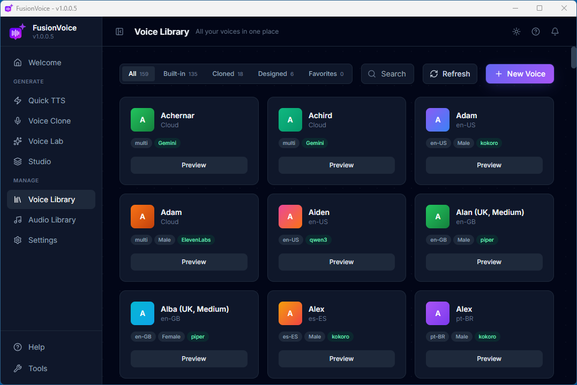Open the Voice Clone section

click(50, 121)
